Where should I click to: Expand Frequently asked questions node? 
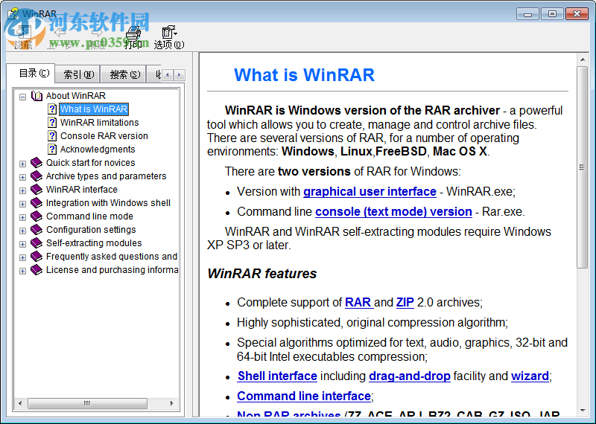click(23, 257)
